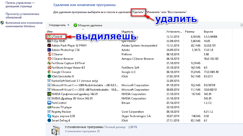Viewport: 243px width, 136px height.
Task: Click the FastStone Capture 8.9 Final icon
Action: tap(49, 63)
